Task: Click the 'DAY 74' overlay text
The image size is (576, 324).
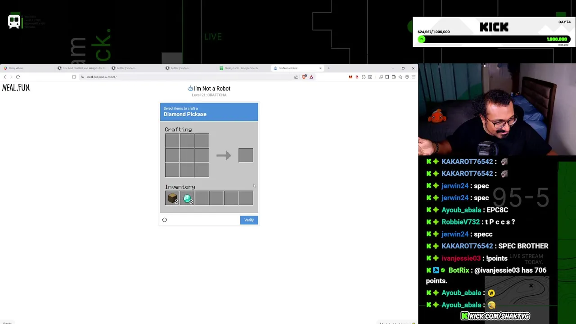Action: click(x=564, y=22)
